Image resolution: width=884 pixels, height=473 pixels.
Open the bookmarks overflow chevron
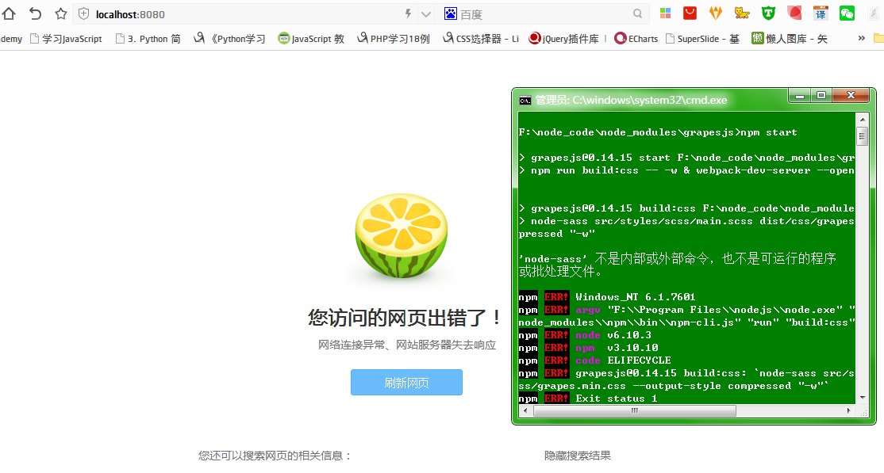[862, 37]
